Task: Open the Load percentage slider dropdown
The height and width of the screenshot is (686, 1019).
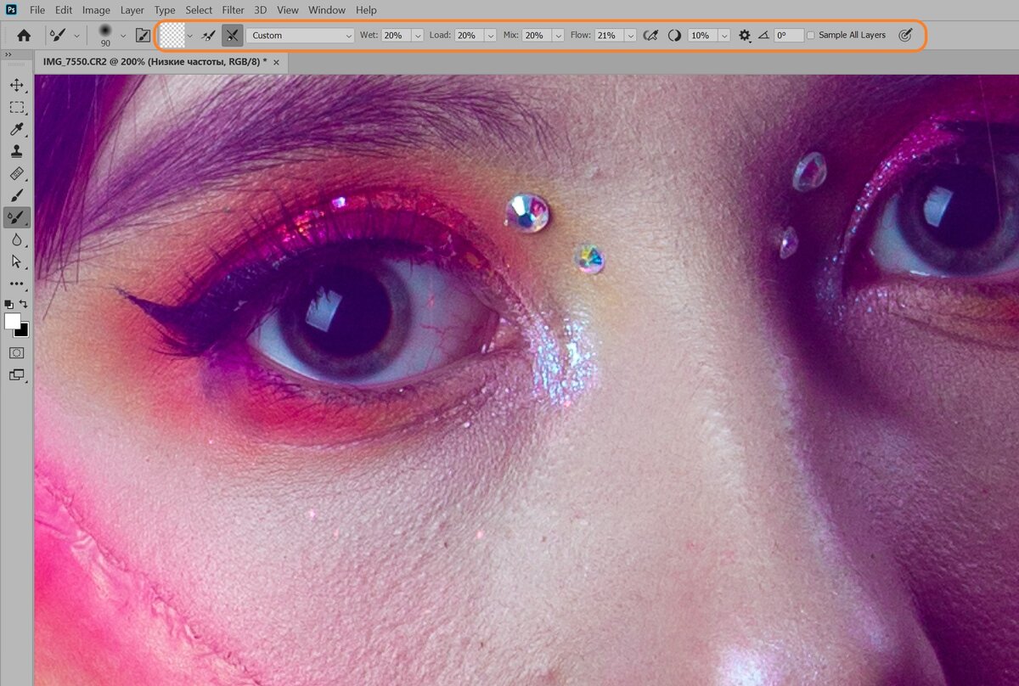Action: pyautogui.click(x=490, y=36)
